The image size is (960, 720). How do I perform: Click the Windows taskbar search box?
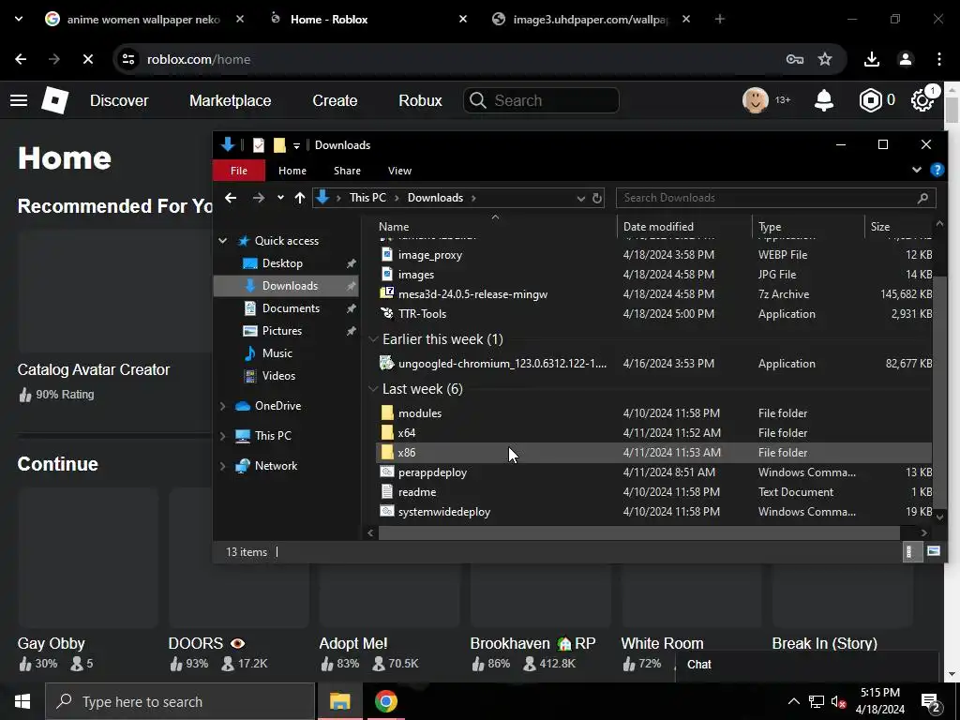tap(180, 701)
